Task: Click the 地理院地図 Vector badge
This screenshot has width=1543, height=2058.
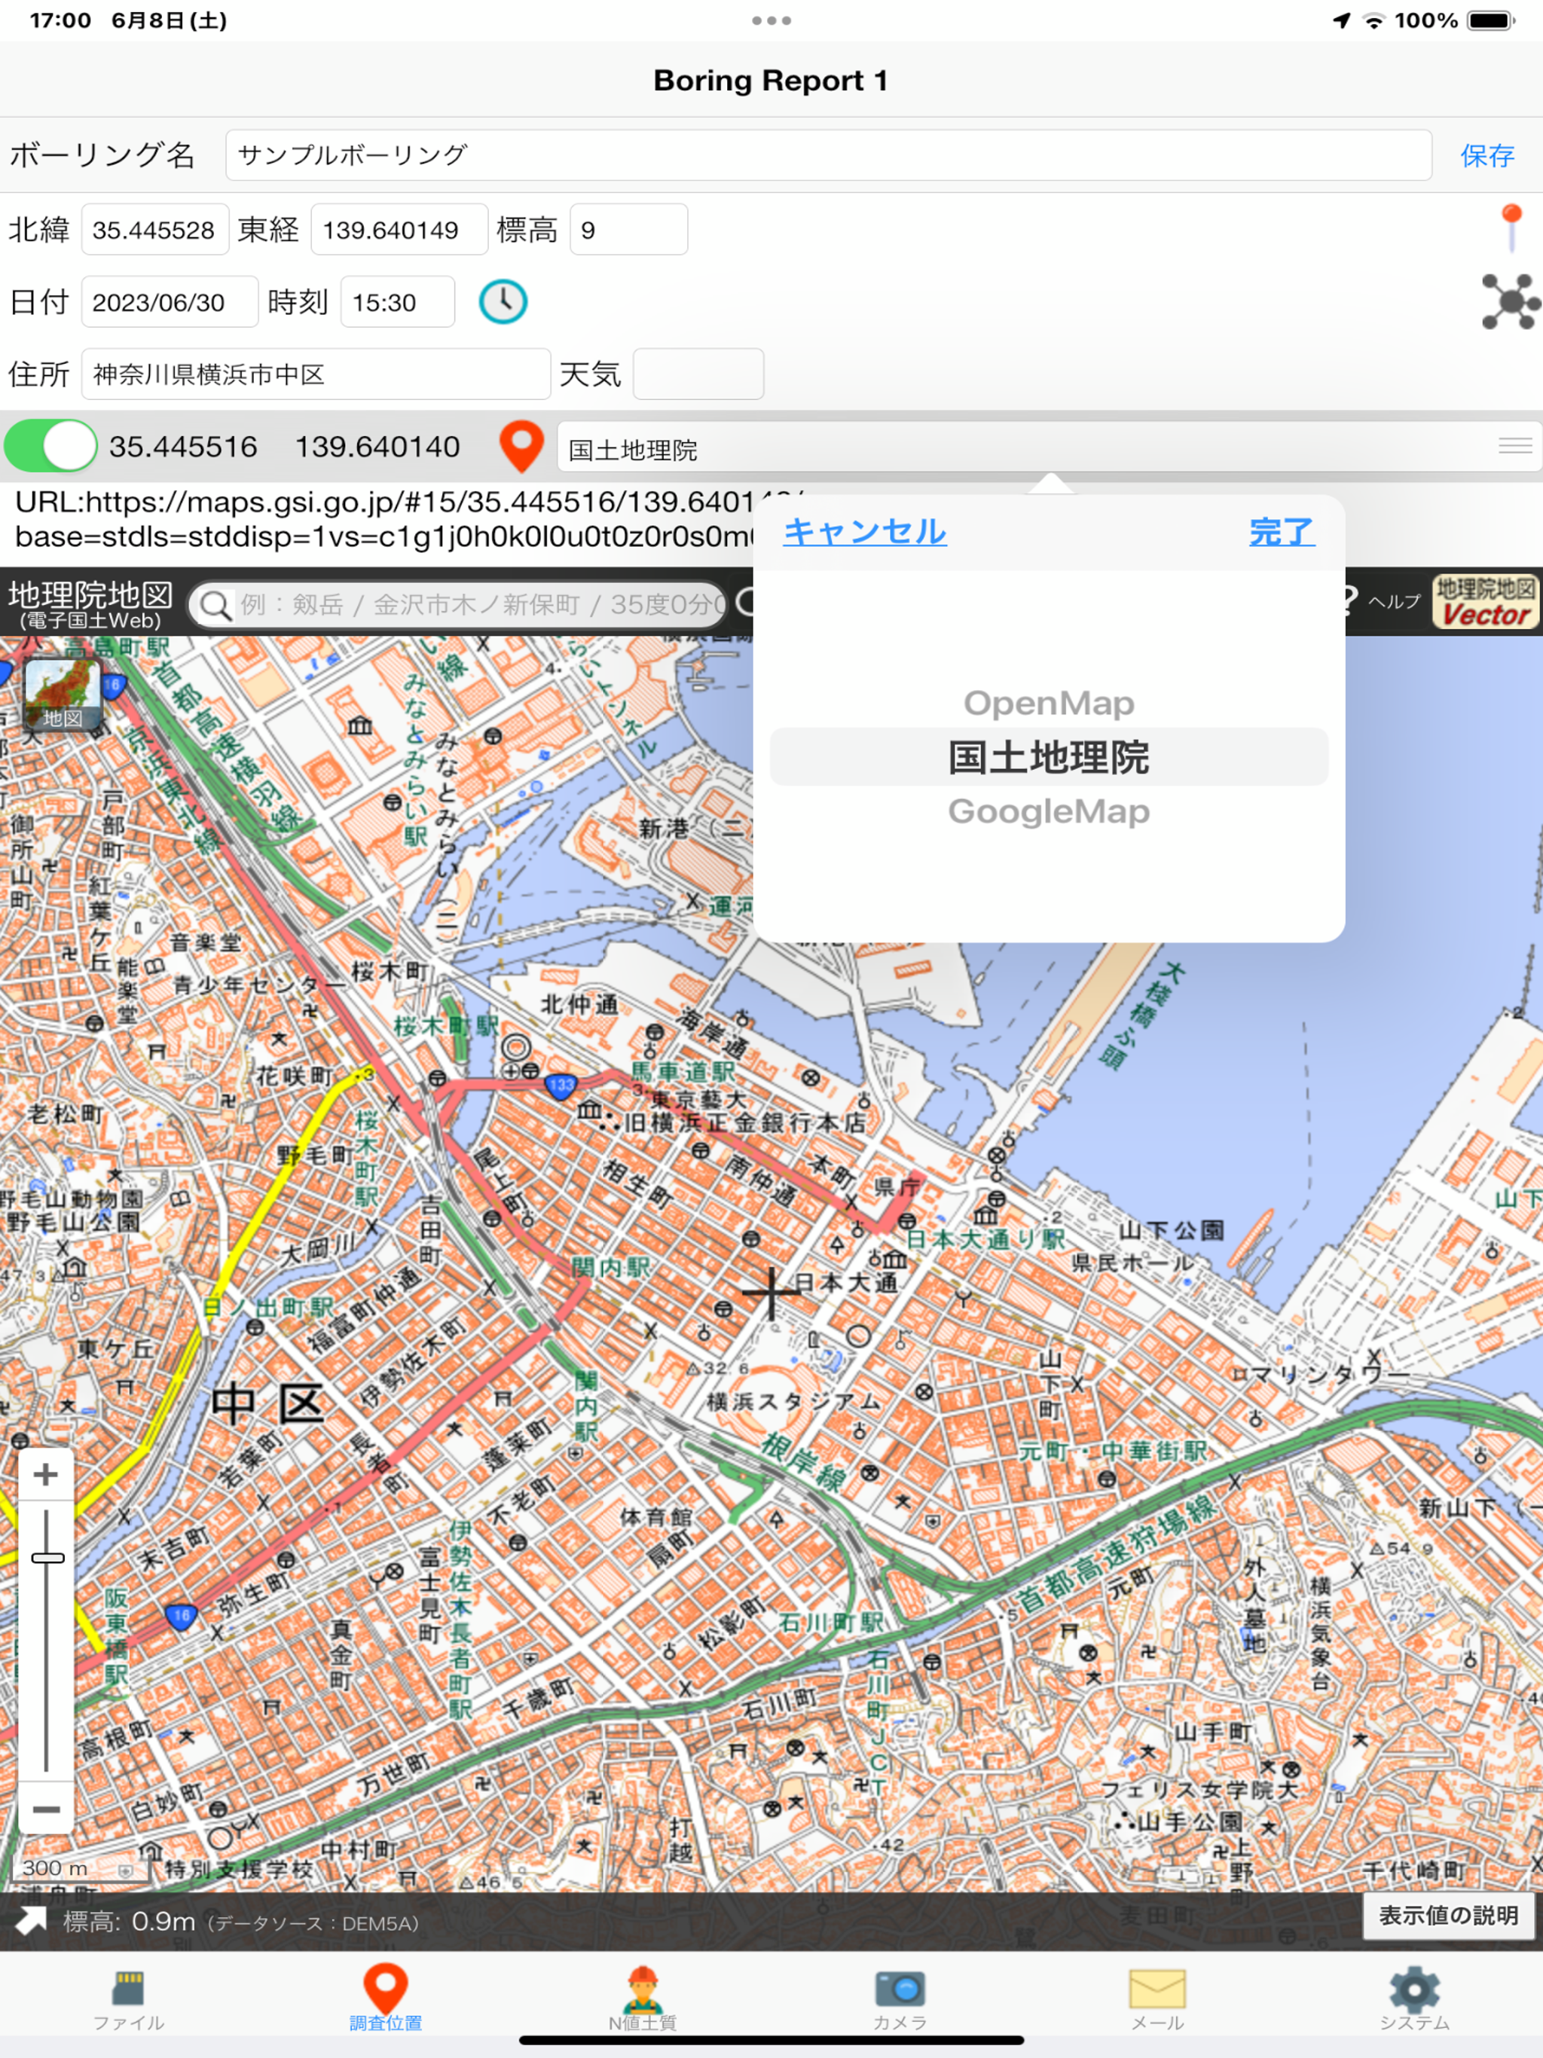Action: point(1485,602)
